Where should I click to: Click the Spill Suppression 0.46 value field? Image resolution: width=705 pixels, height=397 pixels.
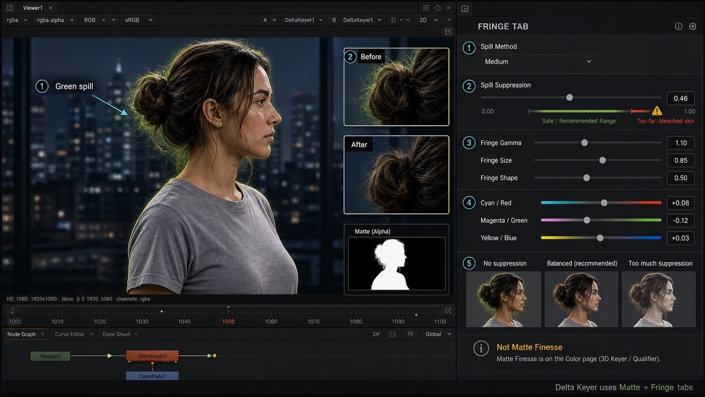[x=681, y=98]
